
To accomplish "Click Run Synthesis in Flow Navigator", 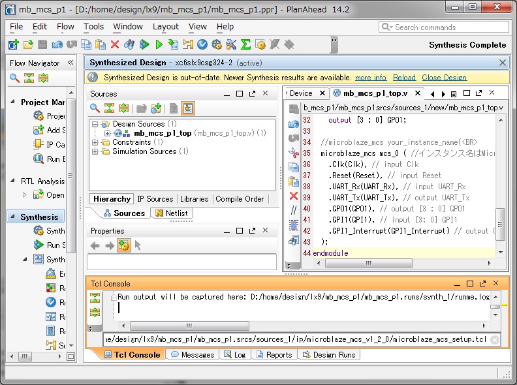I will point(50,245).
